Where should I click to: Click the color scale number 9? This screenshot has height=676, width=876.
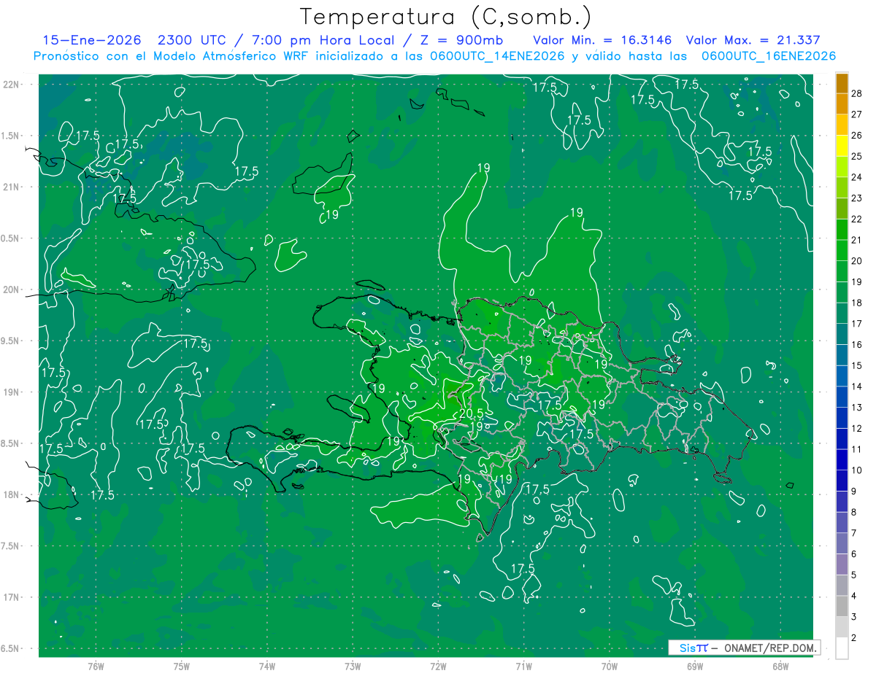pos(854,492)
